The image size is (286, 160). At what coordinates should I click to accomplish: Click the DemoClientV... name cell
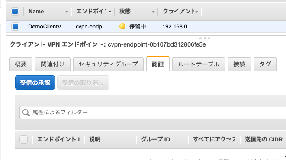point(47,27)
